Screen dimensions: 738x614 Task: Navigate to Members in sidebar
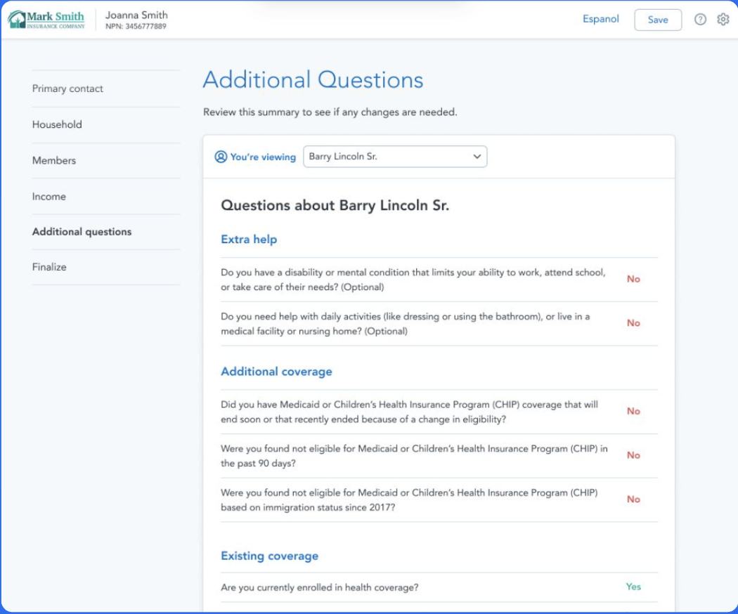click(54, 160)
